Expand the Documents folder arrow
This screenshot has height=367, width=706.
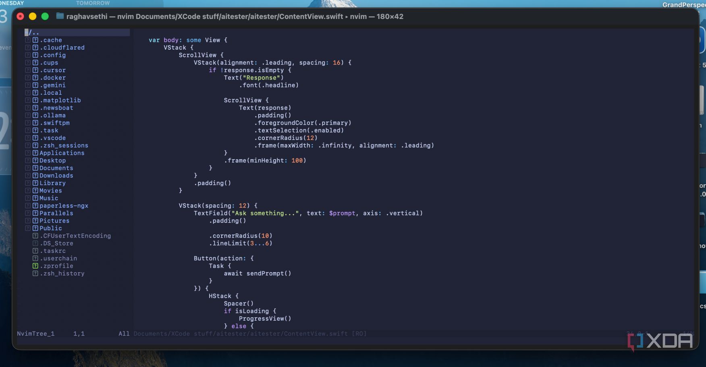tap(28, 168)
